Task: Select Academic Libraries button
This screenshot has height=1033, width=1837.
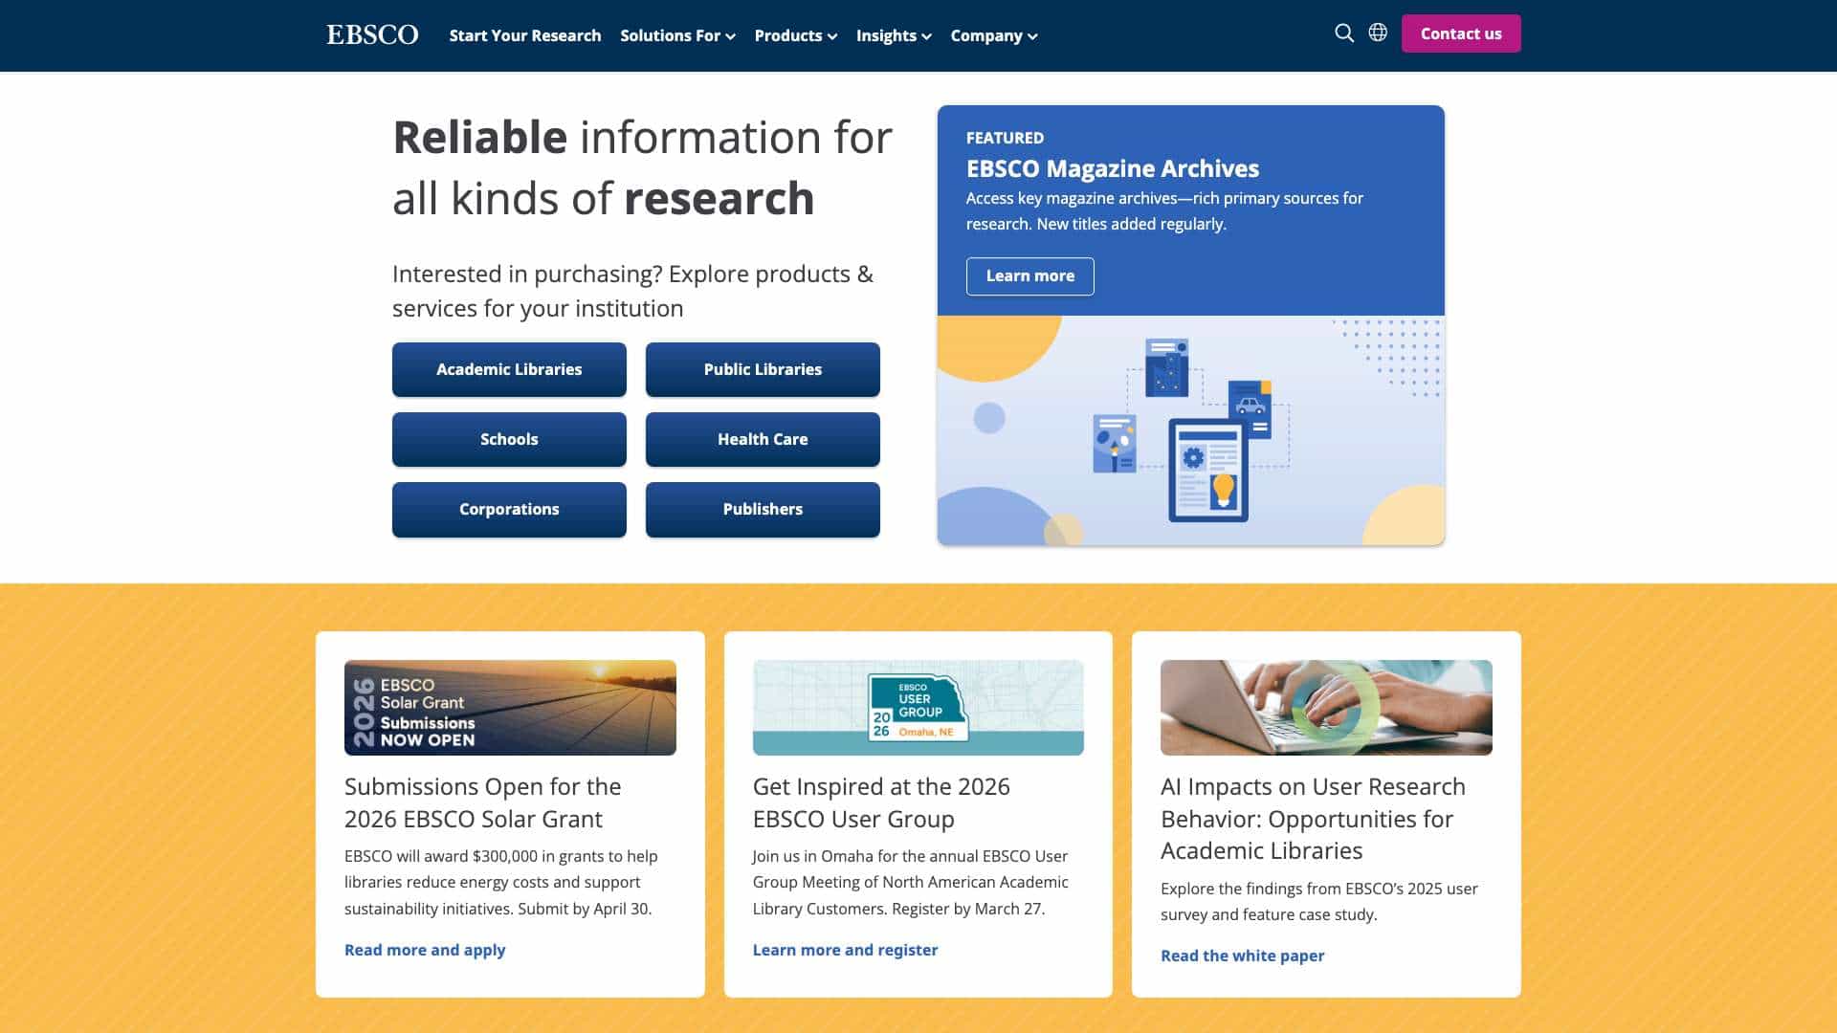Action: [509, 369]
